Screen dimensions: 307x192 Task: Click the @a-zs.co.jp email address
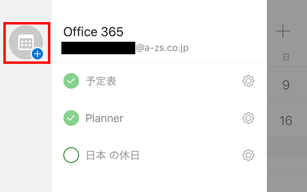pos(162,48)
